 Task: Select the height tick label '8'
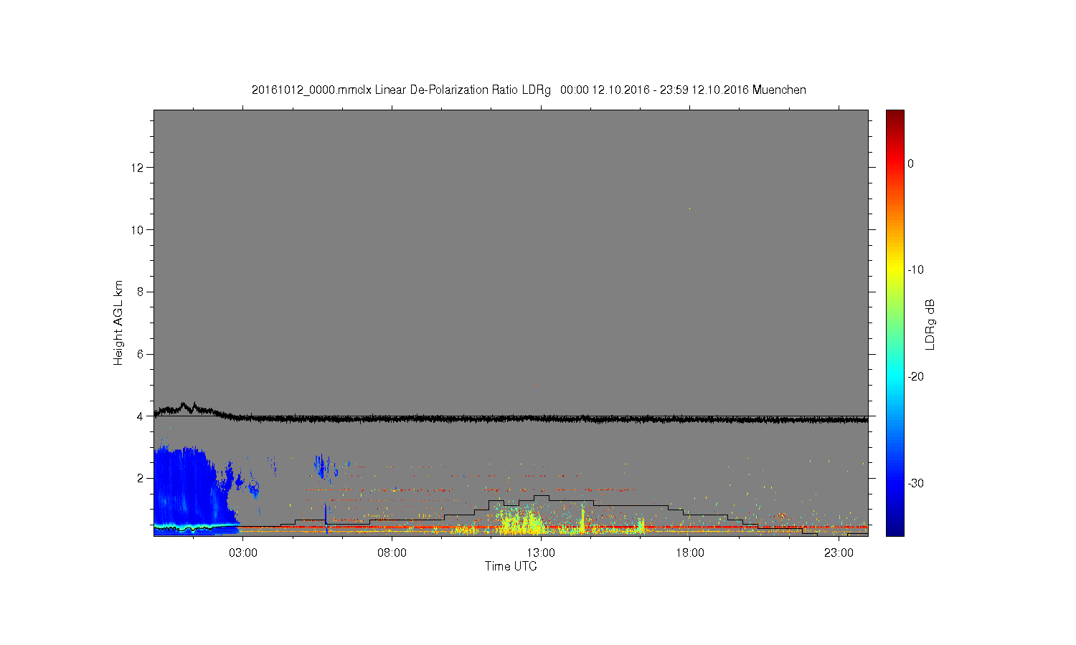click(x=141, y=292)
